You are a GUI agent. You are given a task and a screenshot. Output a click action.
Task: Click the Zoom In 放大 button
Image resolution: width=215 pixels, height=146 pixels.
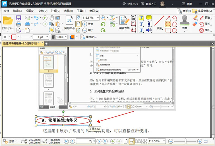(x=88, y=24)
